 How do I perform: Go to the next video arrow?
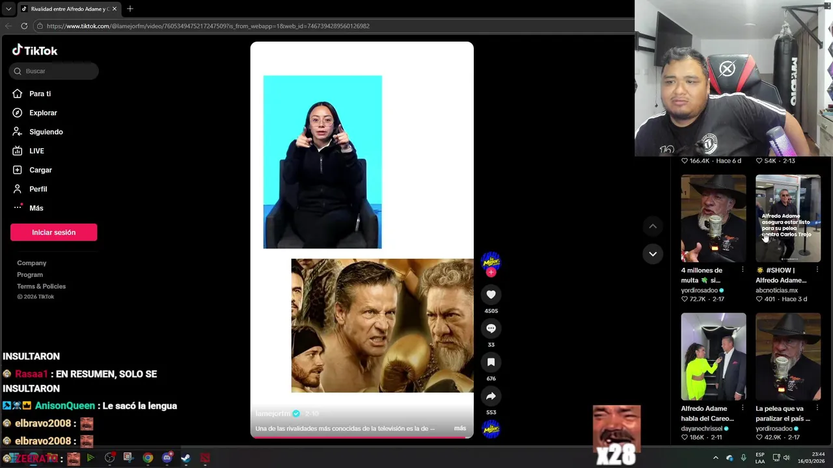[x=653, y=253]
